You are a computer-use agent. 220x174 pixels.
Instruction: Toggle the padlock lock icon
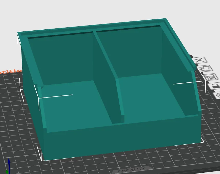click(x=215, y=86)
